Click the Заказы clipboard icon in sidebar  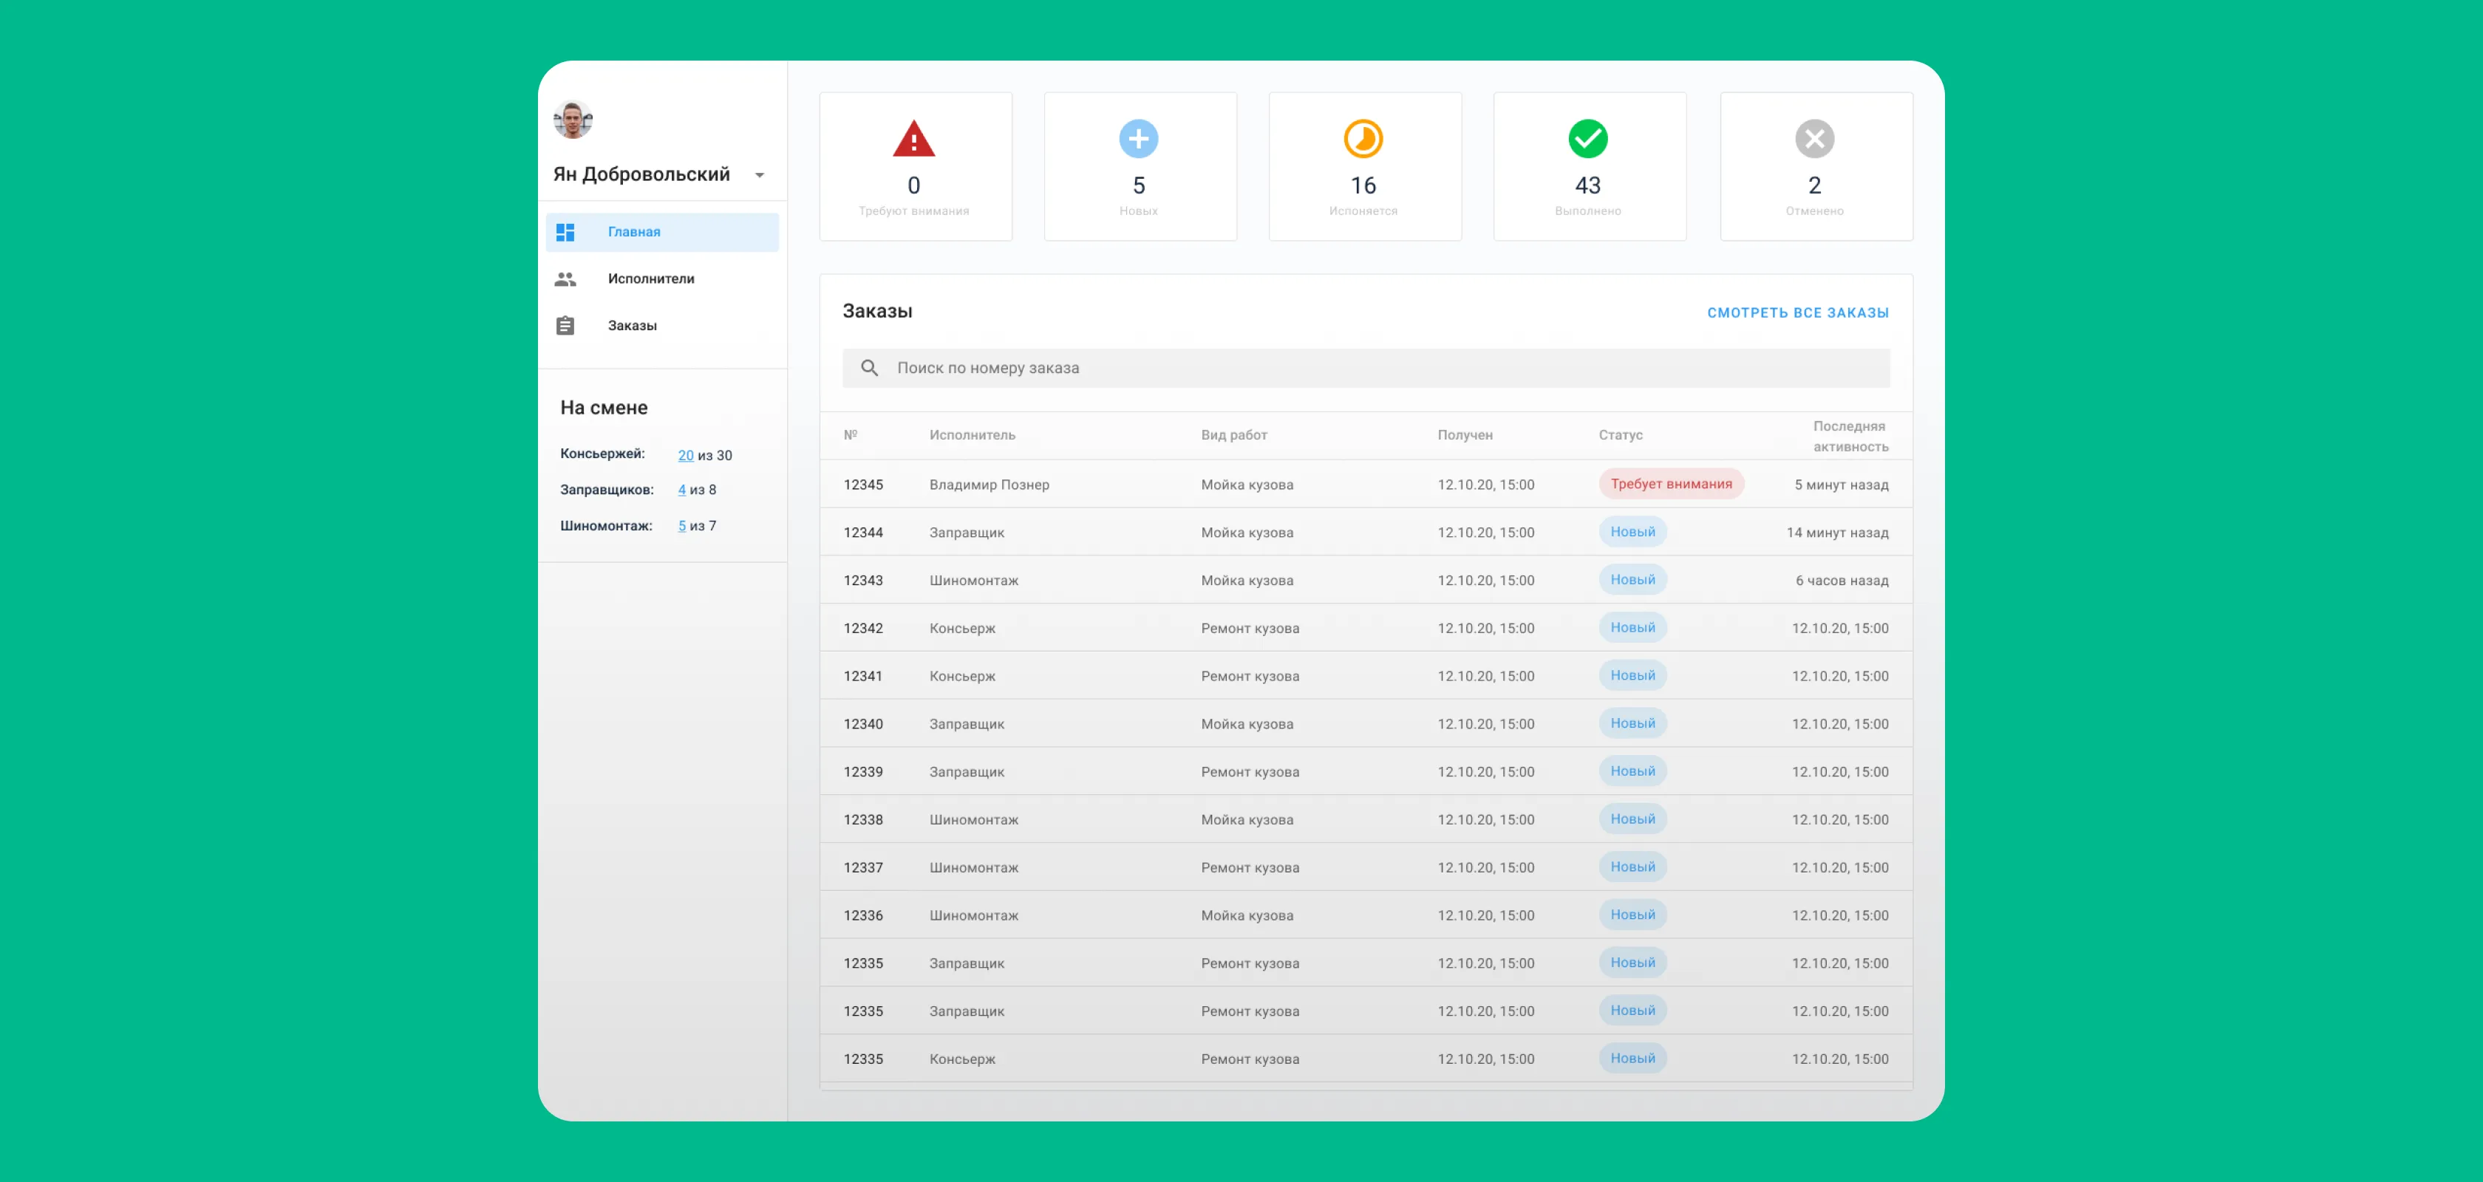[566, 326]
